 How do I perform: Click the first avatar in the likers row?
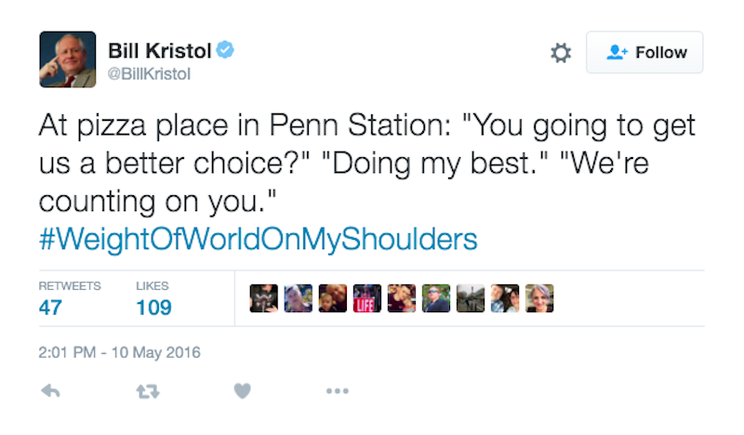pyautogui.click(x=264, y=297)
